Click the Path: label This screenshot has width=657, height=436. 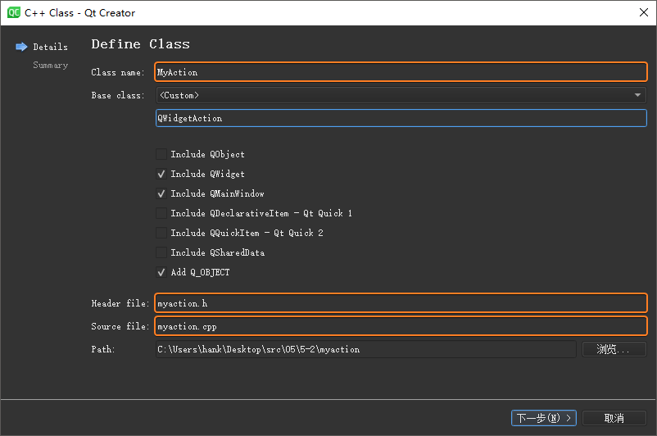[x=103, y=349]
